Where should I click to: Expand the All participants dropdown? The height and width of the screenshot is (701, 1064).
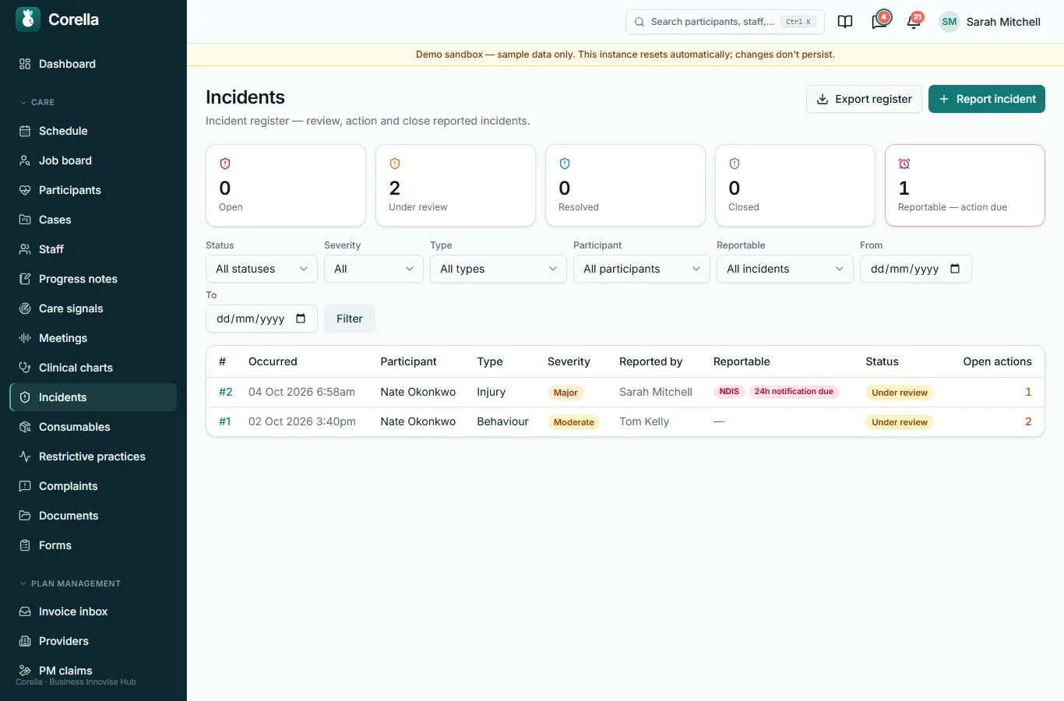coord(642,269)
